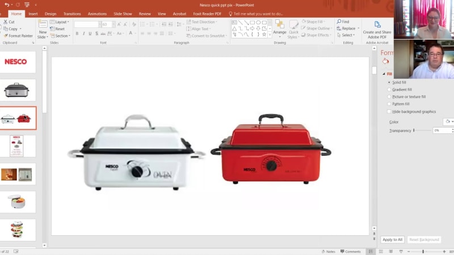The width and height of the screenshot is (454, 255).
Task: Switch to Slide Sorter view icon
Action: coord(381,252)
